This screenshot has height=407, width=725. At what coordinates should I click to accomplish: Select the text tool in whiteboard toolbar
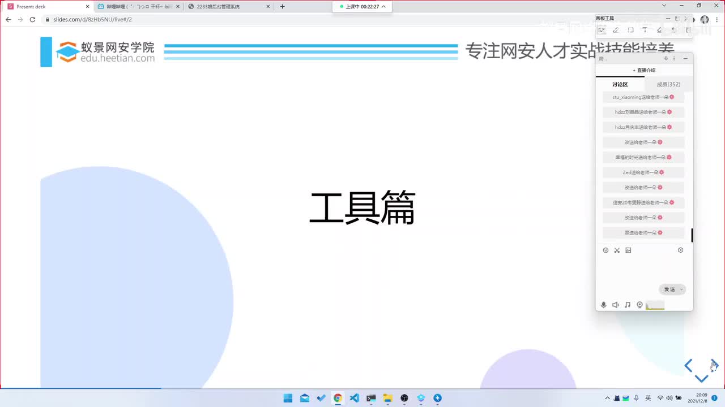tap(645, 30)
